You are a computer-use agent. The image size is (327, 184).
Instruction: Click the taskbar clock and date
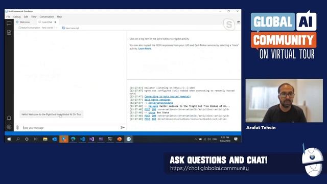point(225,139)
